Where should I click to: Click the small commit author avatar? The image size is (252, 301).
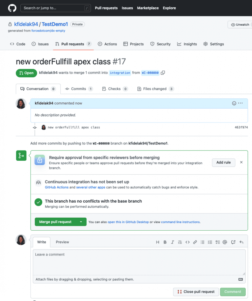point(43,127)
